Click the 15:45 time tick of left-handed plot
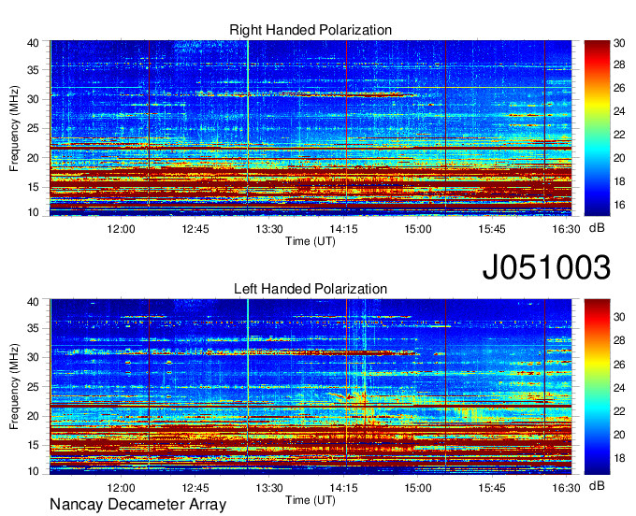Screen dimensions: 636x516 [x=492, y=488]
